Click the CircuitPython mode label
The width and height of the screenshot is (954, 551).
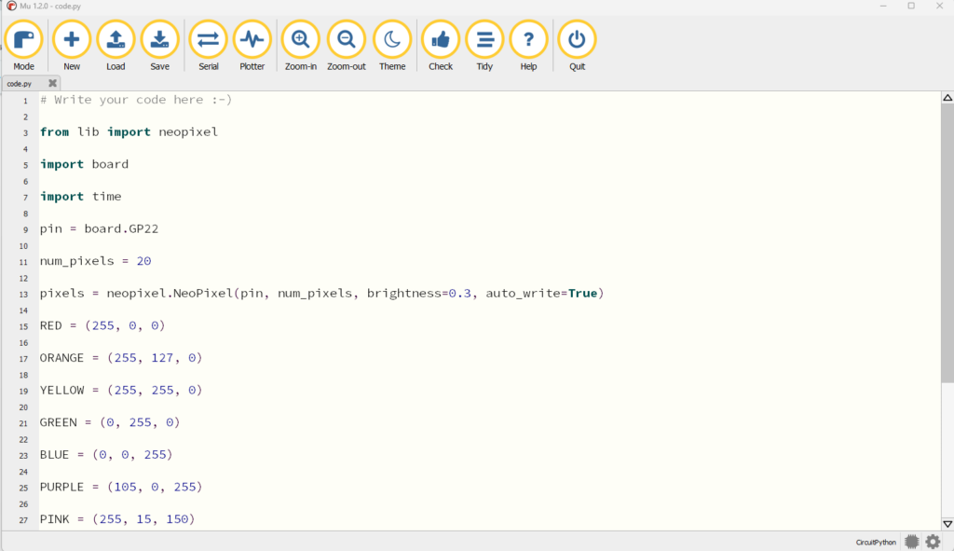click(x=876, y=542)
